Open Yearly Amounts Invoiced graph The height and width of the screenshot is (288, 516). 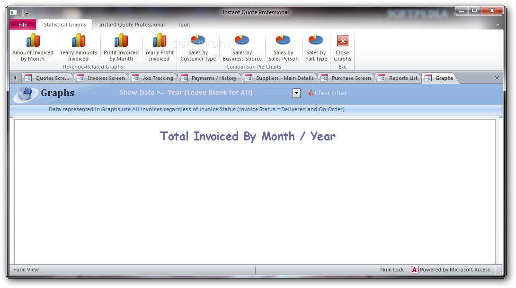pos(78,47)
